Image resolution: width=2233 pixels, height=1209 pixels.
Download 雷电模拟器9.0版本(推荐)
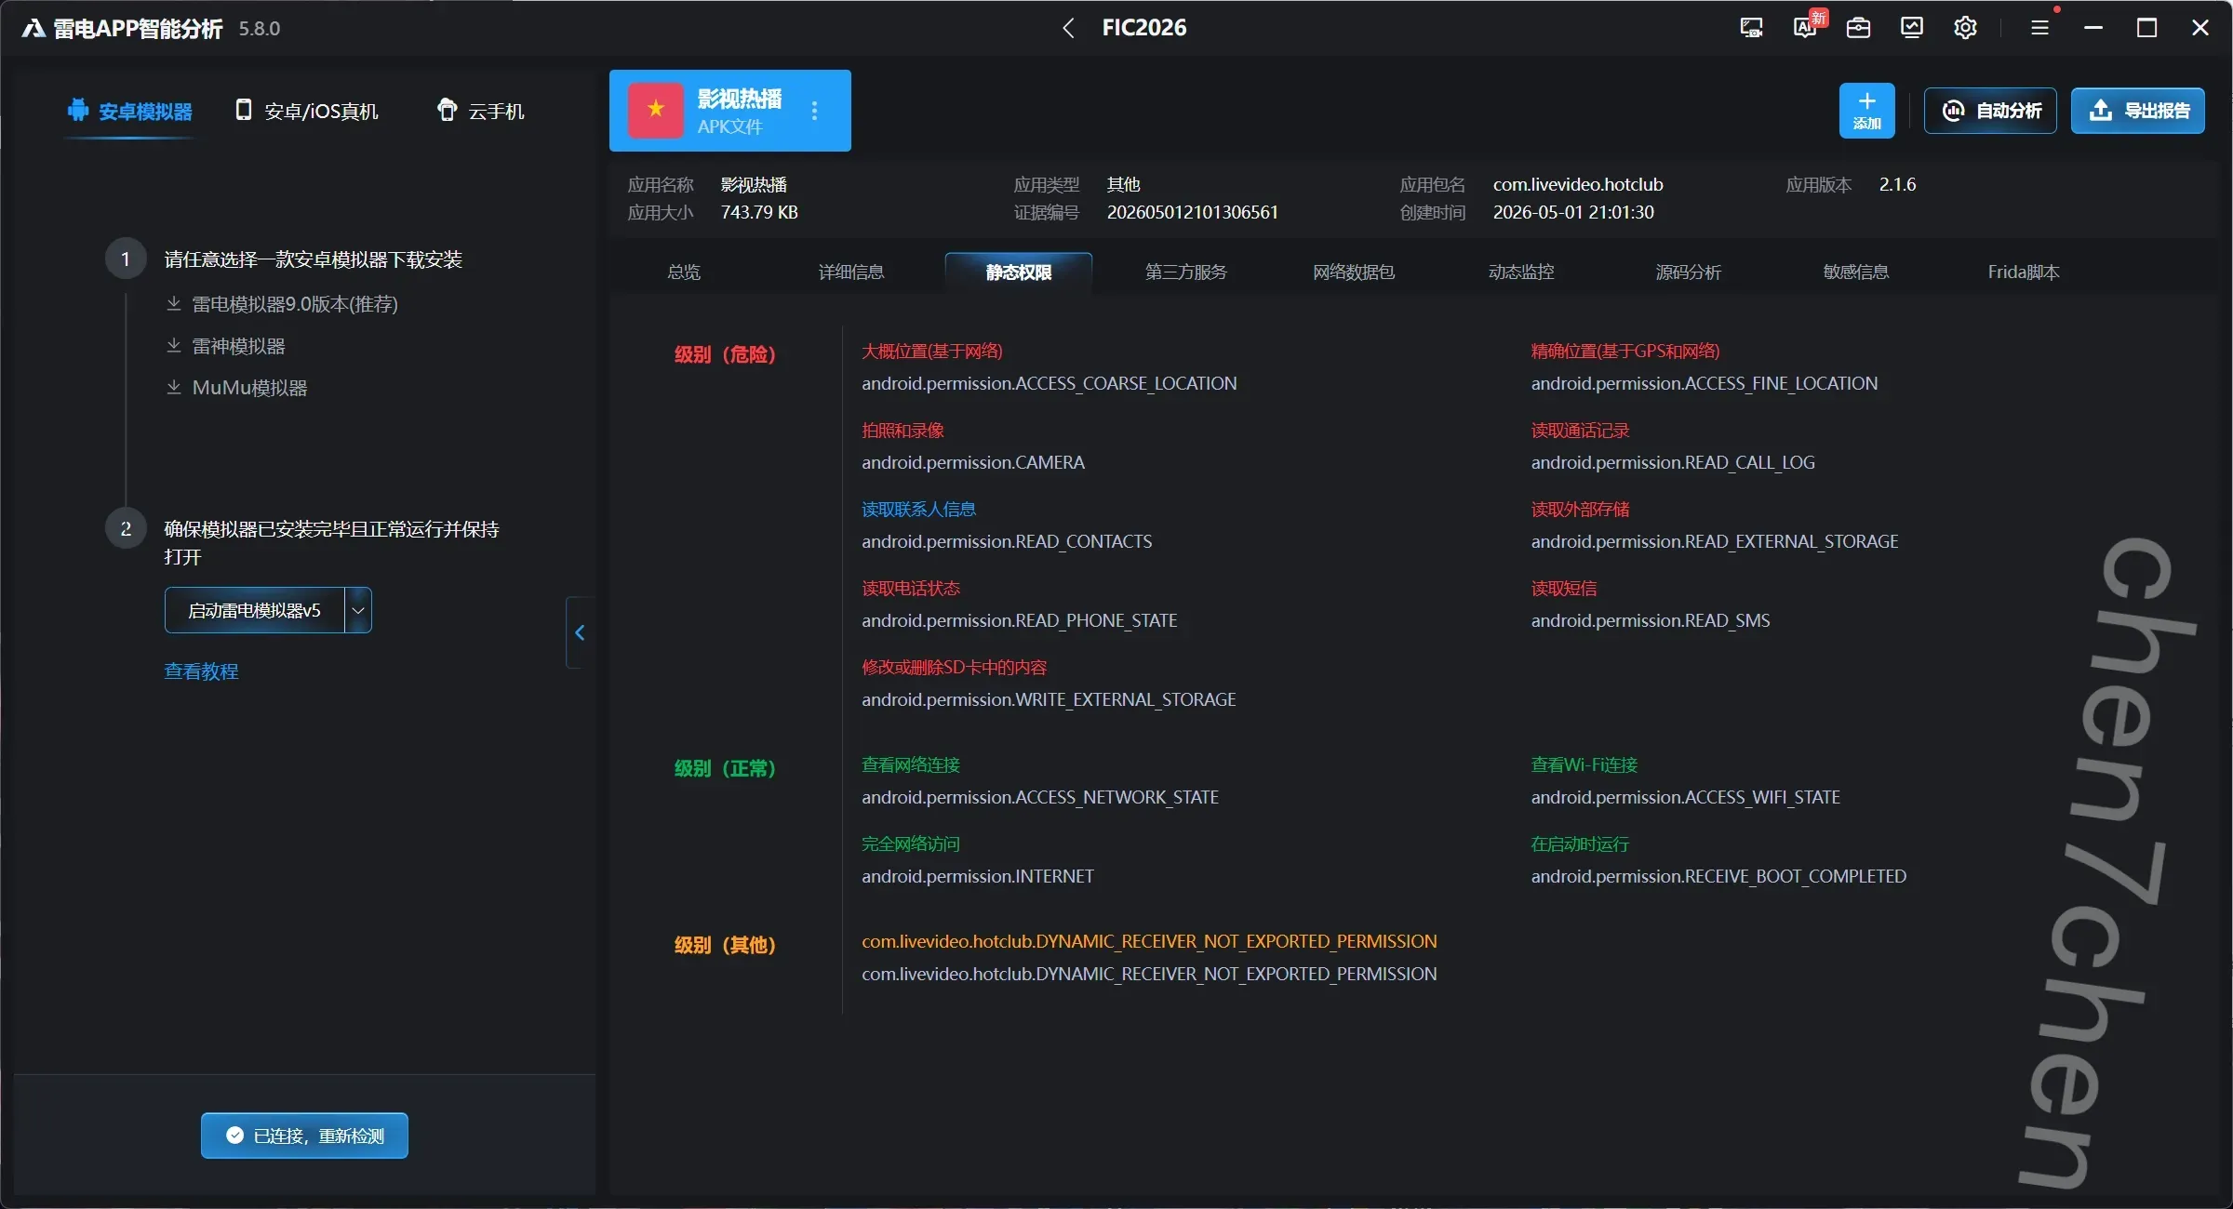coord(283,304)
